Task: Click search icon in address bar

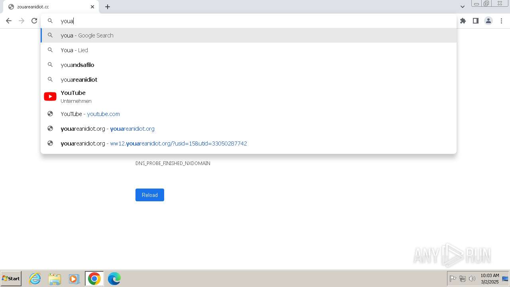Action: point(50,21)
